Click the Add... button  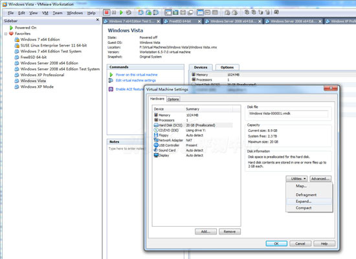pyautogui.click(x=206, y=232)
